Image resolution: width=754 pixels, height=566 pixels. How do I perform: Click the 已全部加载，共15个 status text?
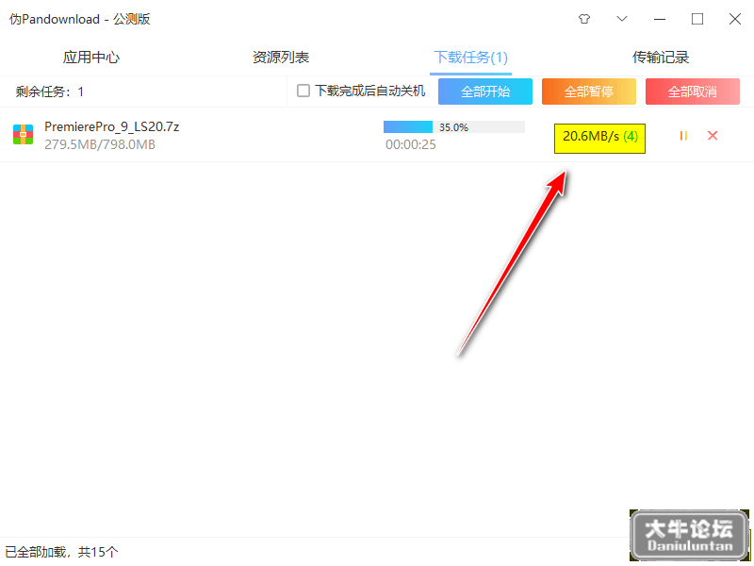point(61,552)
